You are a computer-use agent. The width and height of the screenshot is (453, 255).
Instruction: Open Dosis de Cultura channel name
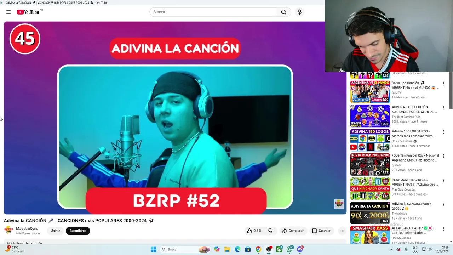[402, 141]
